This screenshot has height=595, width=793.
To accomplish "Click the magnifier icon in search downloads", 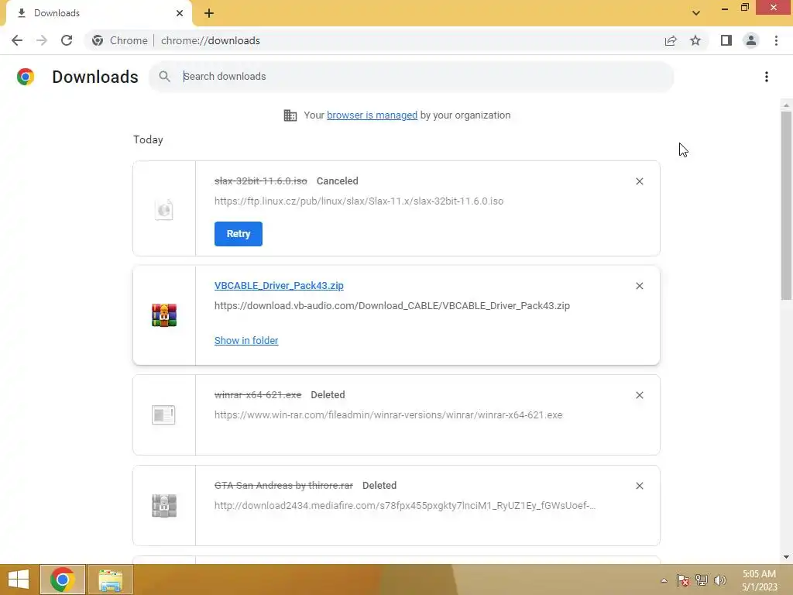I will click(x=164, y=77).
